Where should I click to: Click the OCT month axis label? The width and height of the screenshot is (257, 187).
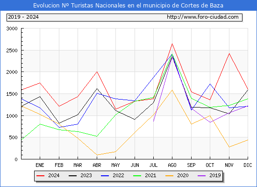[x=210, y=165]
